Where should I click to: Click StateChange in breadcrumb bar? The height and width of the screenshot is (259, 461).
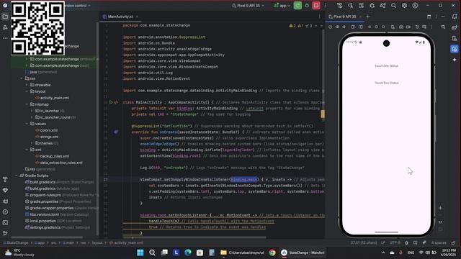(x=16, y=243)
